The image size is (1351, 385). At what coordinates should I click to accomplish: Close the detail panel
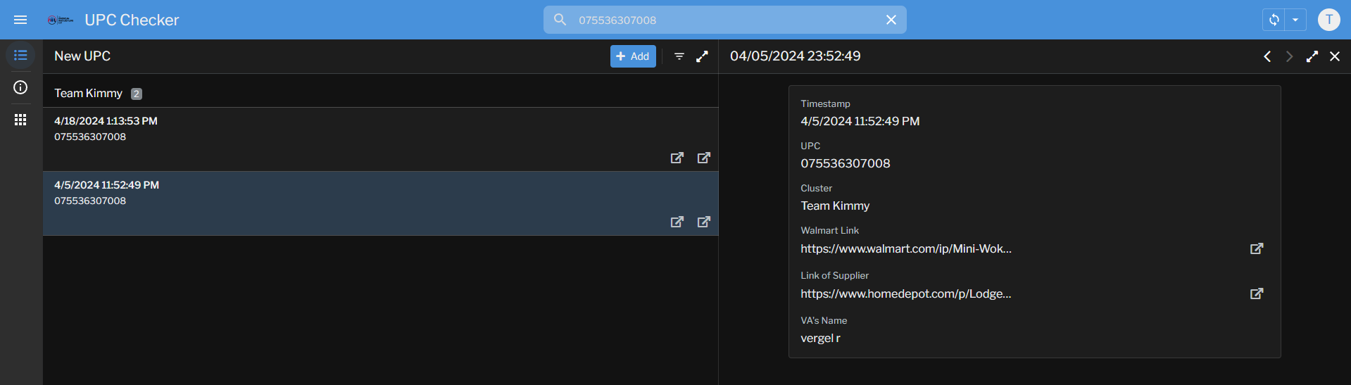click(x=1335, y=56)
